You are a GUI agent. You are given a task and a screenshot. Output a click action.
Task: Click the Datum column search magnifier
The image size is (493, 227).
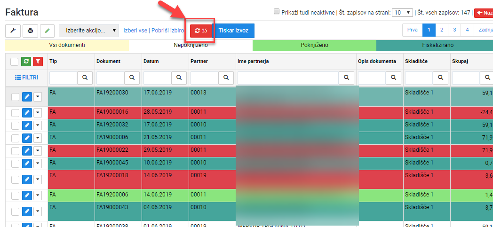(179, 78)
